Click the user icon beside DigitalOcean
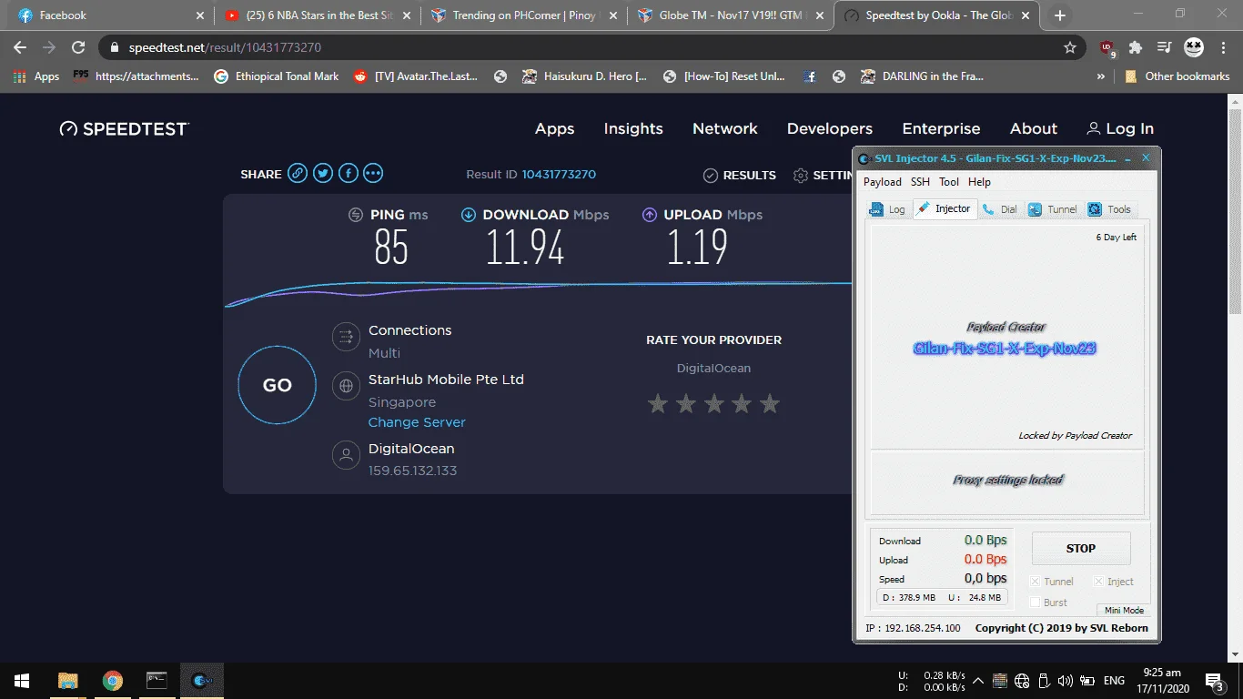Screen dimensions: 1243x699 pyautogui.click(x=346, y=455)
